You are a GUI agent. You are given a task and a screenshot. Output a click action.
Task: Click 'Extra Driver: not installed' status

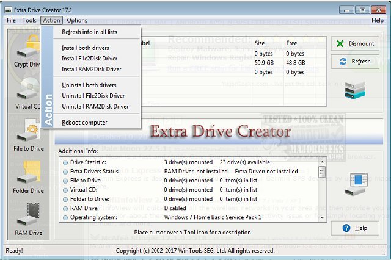pos(266,172)
